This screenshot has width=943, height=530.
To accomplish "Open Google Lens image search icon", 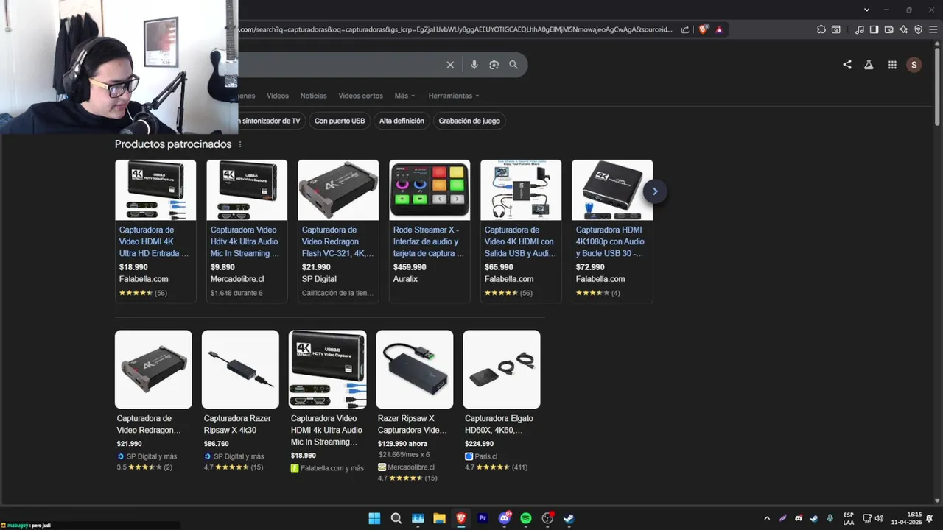I will [x=494, y=65].
